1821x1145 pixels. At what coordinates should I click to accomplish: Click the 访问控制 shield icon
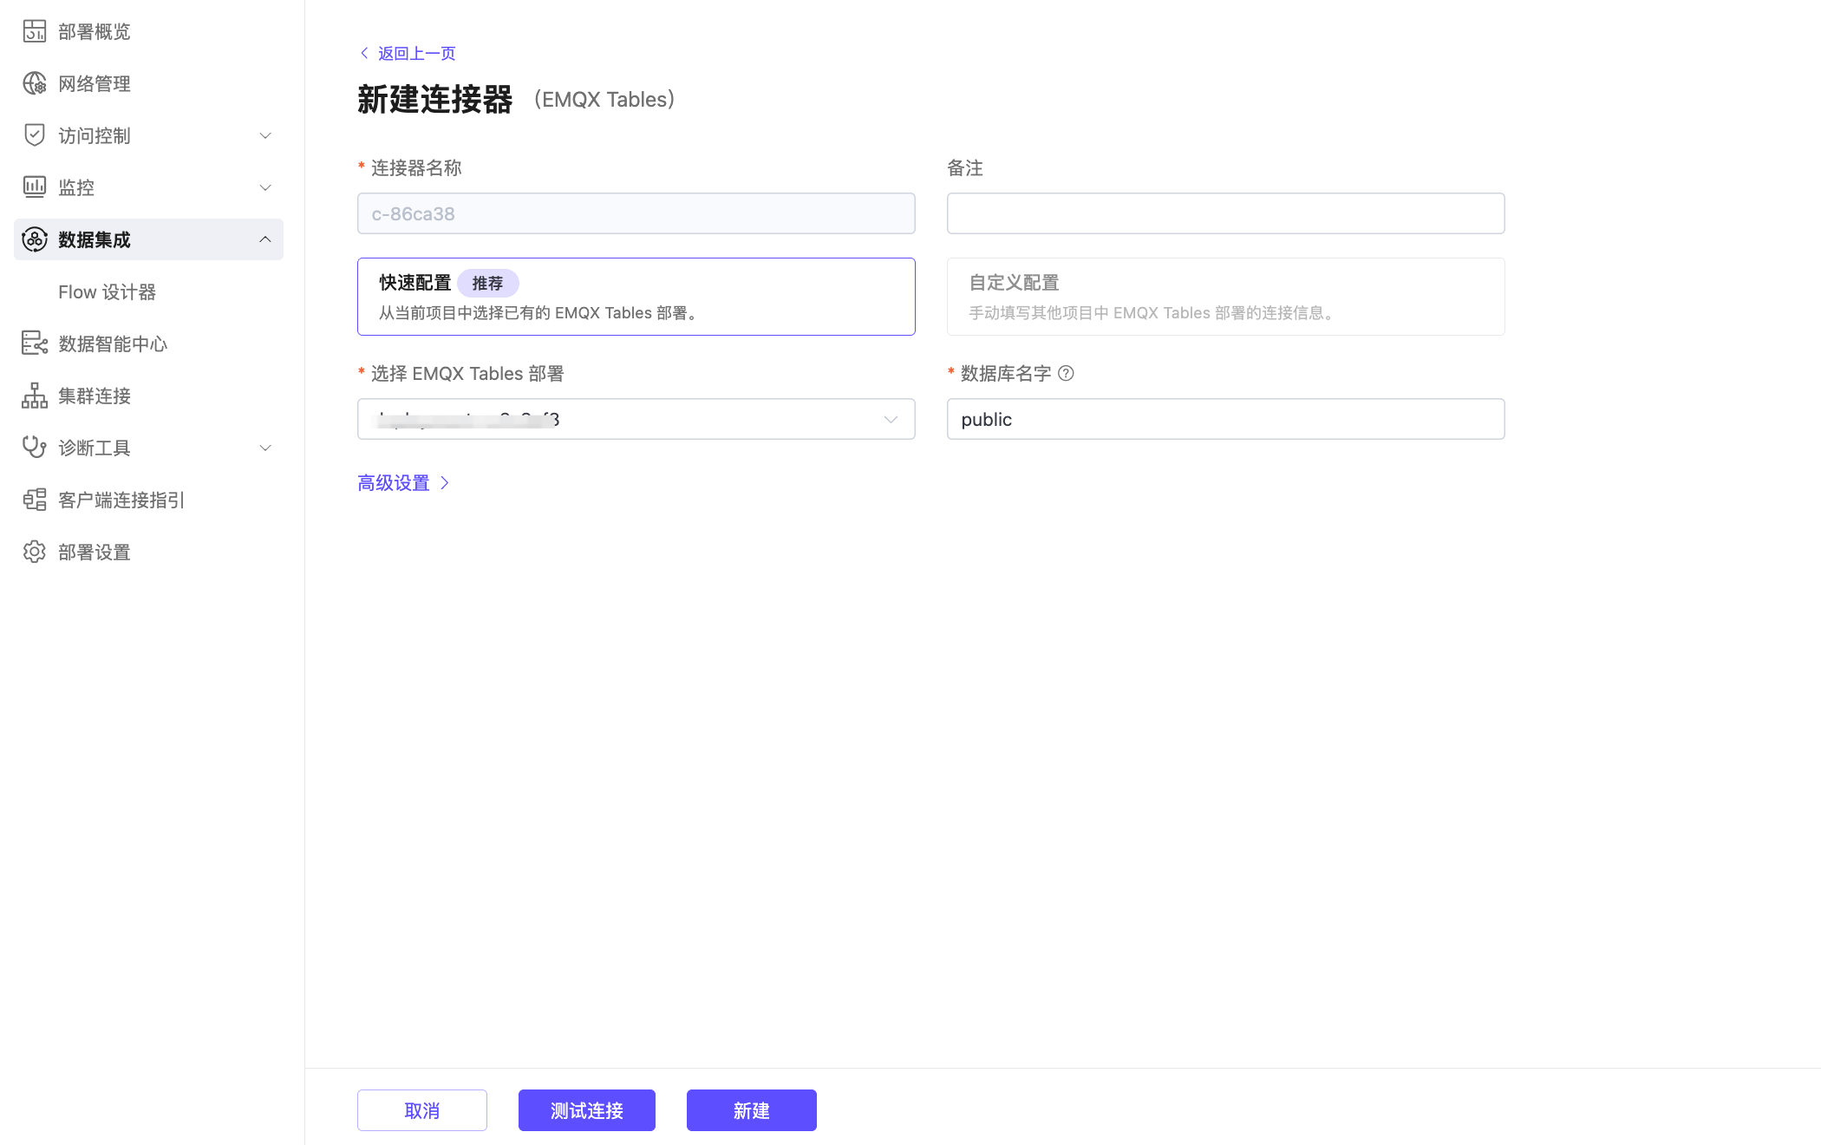pos(35,135)
